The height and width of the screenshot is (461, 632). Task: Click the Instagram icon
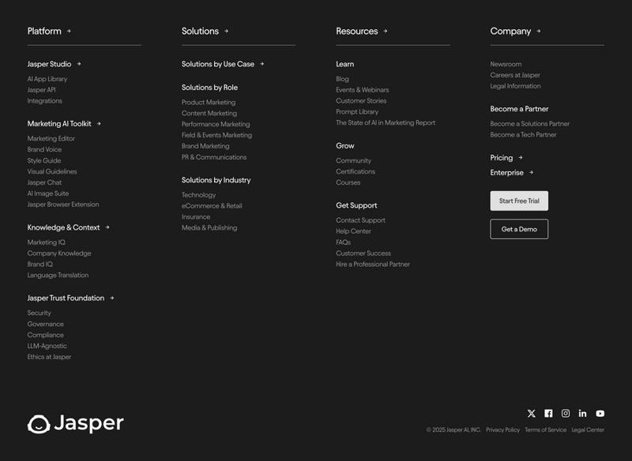click(566, 412)
